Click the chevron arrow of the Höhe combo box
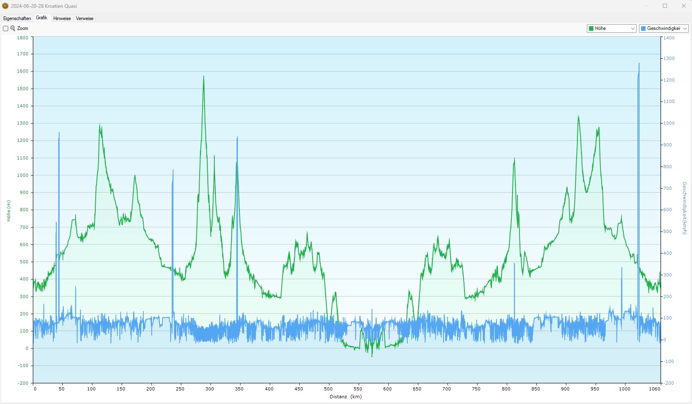Viewport: 692px width, 404px height. (x=632, y=28)
